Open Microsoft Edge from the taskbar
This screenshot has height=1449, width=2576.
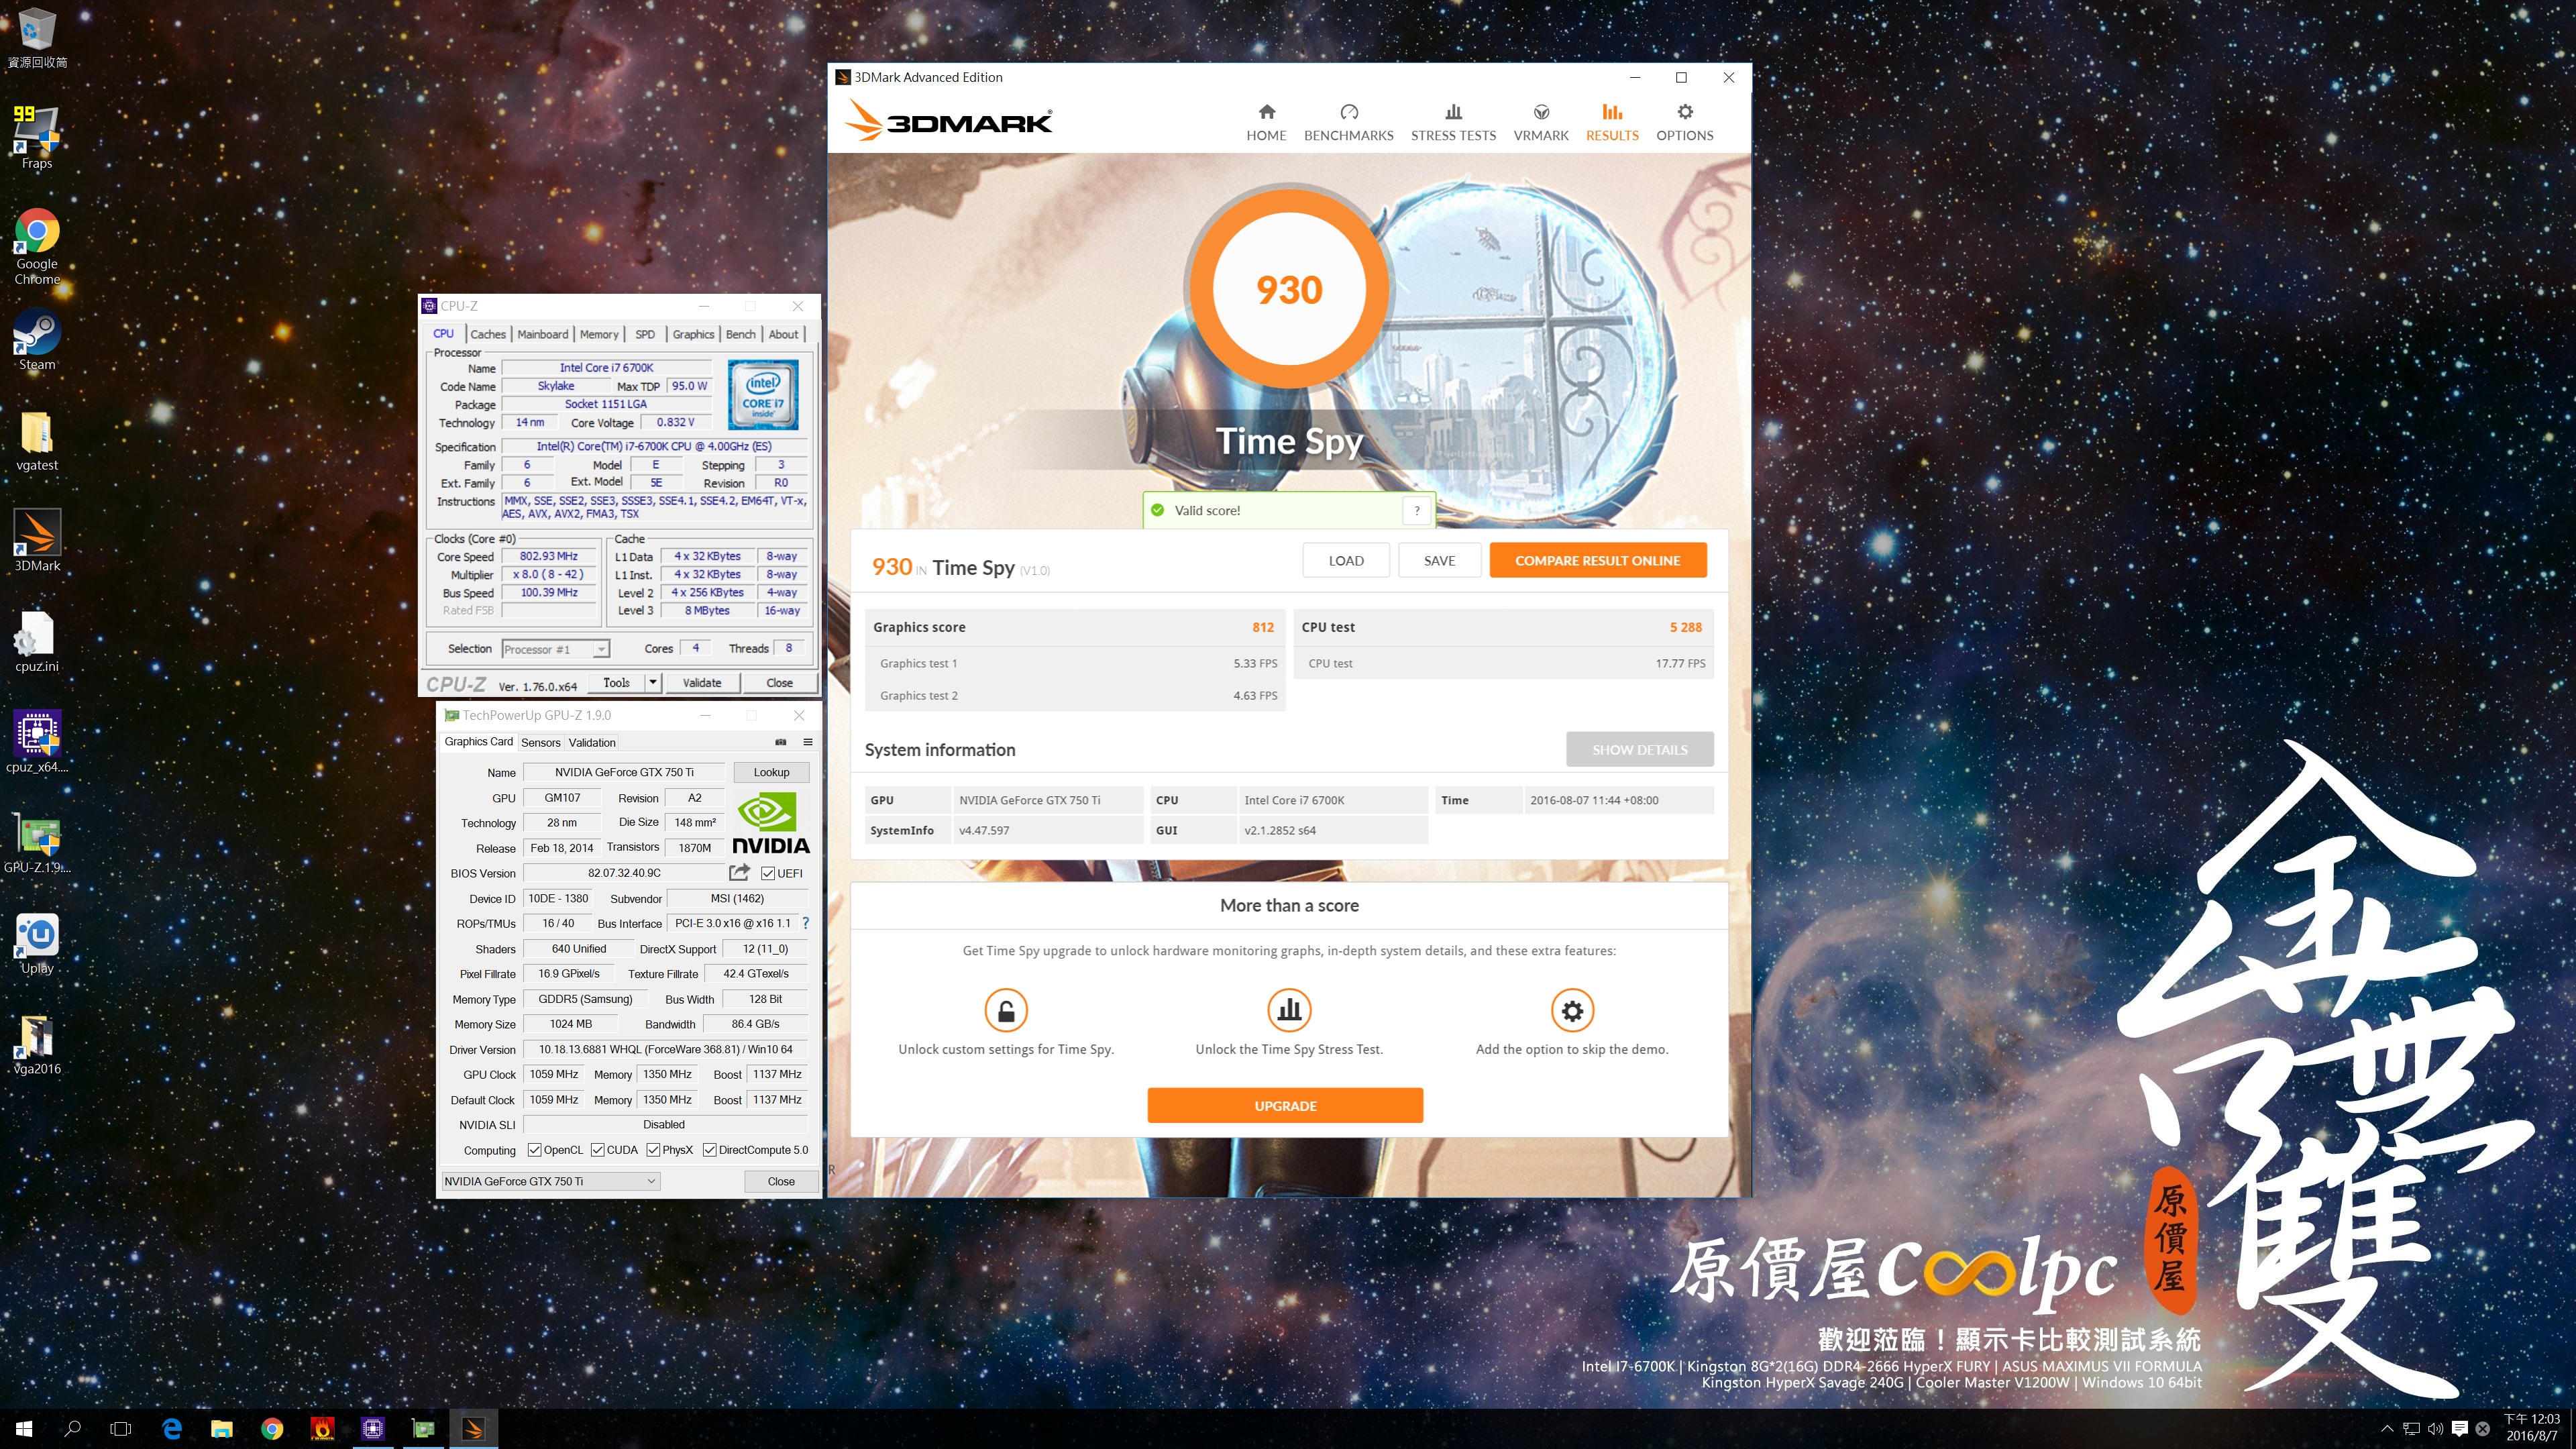[x=172, y=1429]
